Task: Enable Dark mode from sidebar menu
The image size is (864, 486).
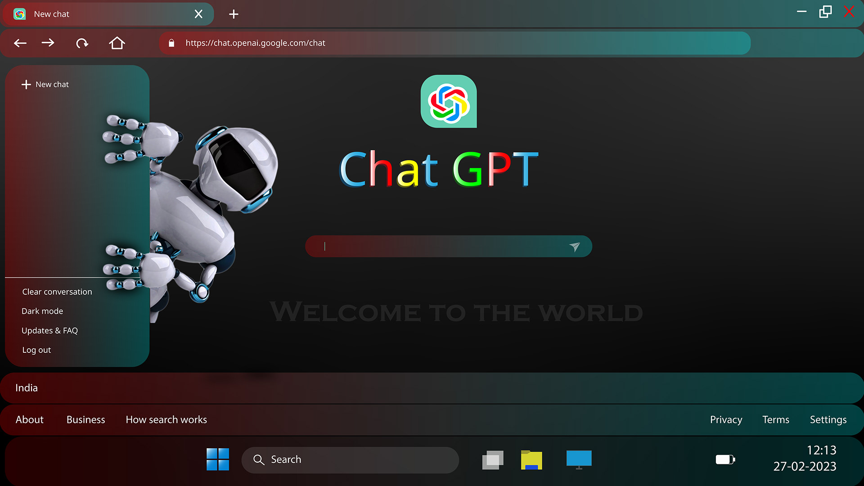Action: (x=41, y=310)
